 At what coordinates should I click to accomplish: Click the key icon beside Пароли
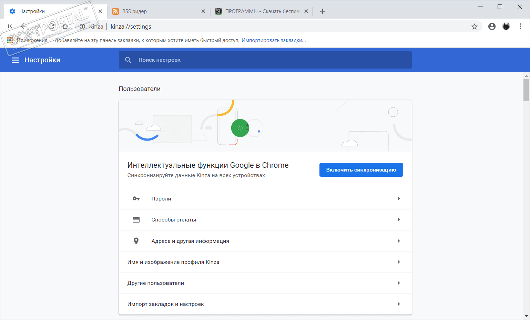tap(136, 199)
